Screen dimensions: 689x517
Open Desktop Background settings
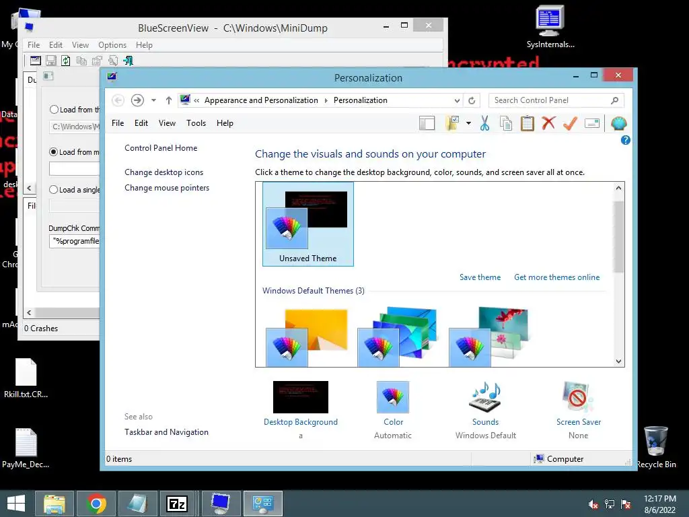(x=301, y=410)
